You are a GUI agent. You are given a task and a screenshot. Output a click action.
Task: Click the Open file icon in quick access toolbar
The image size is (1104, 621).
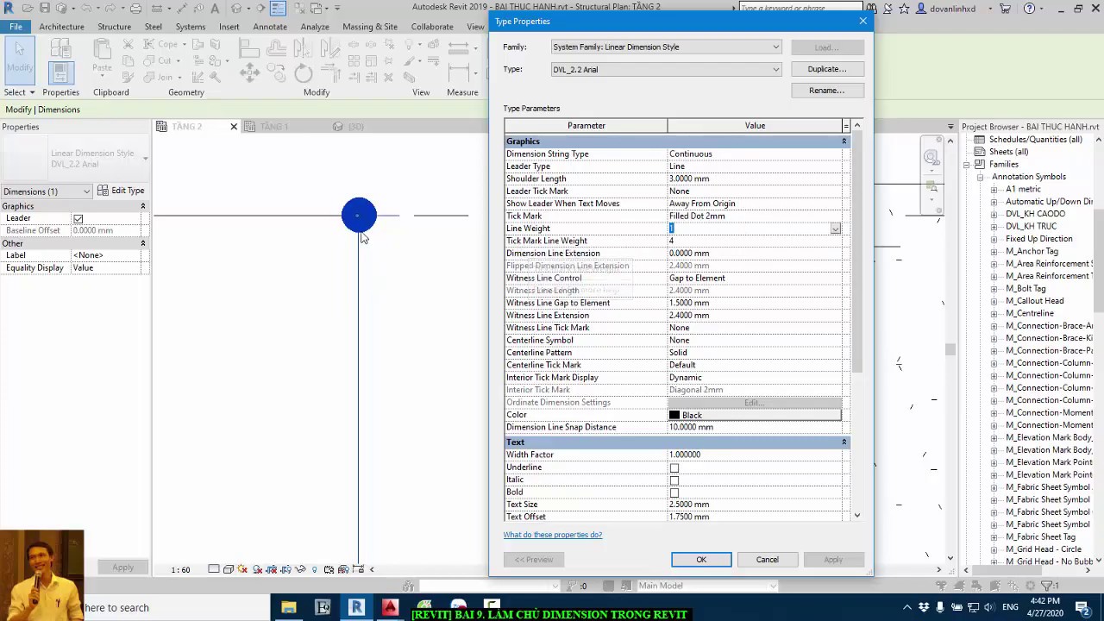[x=27, y=8]
